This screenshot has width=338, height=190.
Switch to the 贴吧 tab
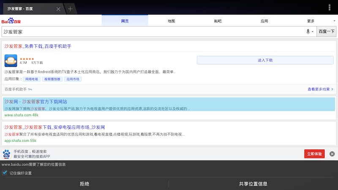click(218, 21)
